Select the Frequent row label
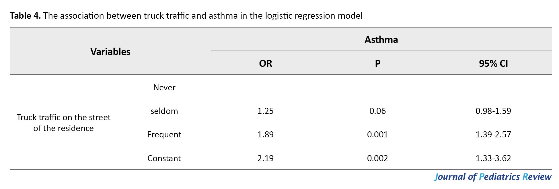The image size is (559, 189). point(164,135)
